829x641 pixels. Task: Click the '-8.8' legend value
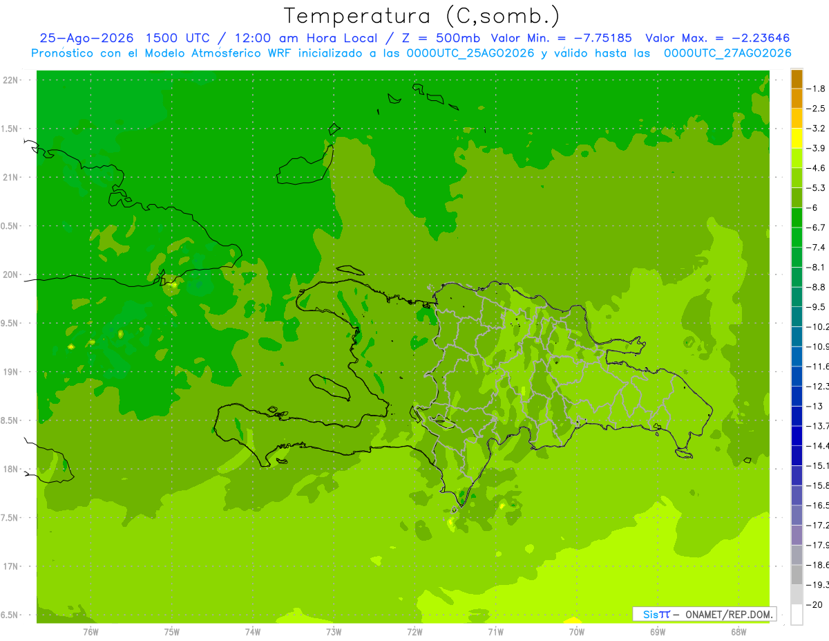click(x=816, y=287)
